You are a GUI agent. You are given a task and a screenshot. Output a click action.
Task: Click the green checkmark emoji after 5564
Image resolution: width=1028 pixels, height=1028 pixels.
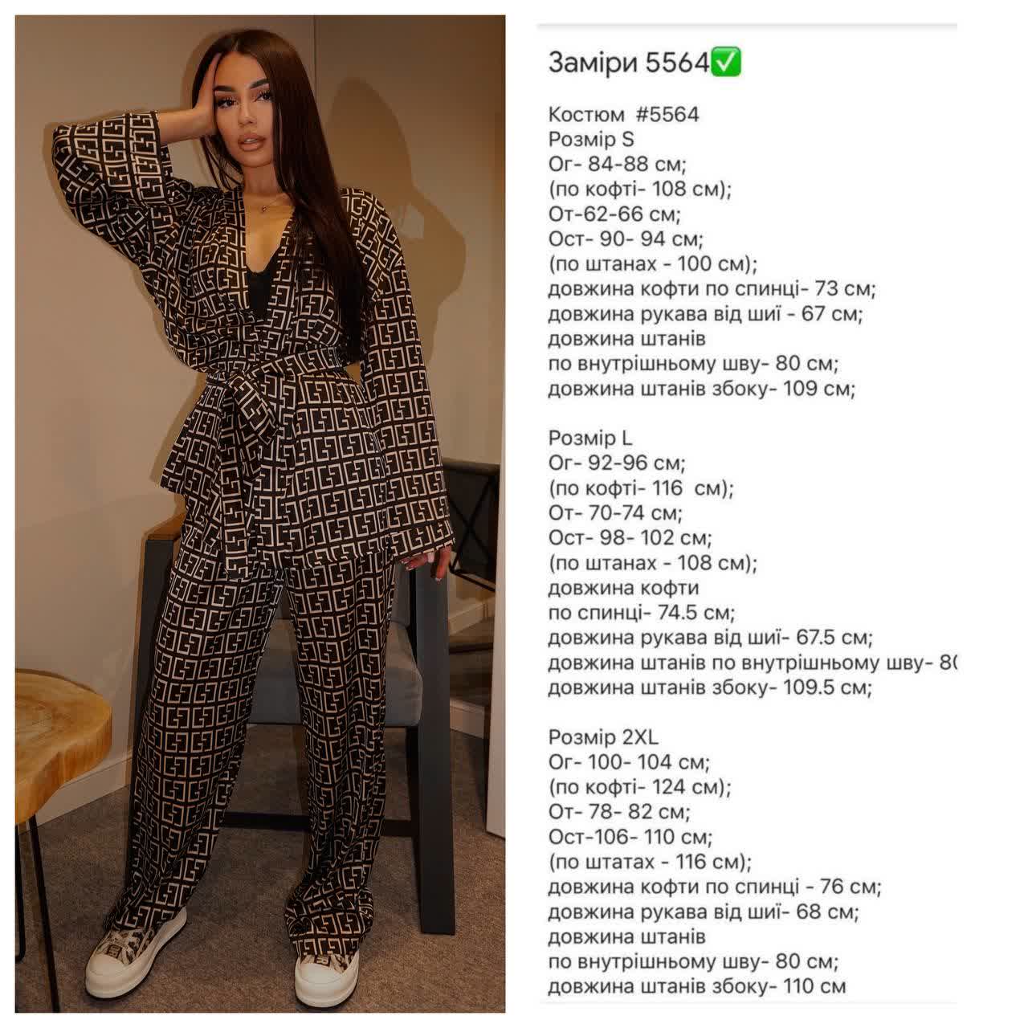click(x=726, y=62)
